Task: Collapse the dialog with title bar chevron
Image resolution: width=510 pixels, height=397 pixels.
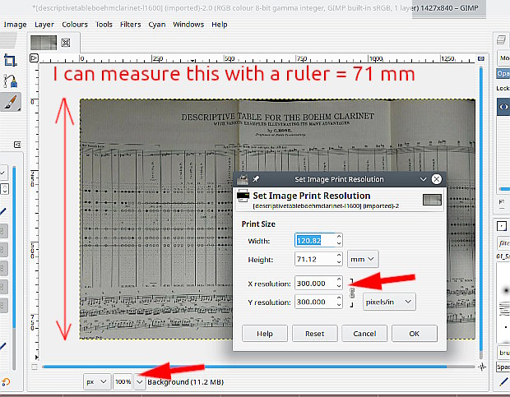Action: (x=423, y=179)
